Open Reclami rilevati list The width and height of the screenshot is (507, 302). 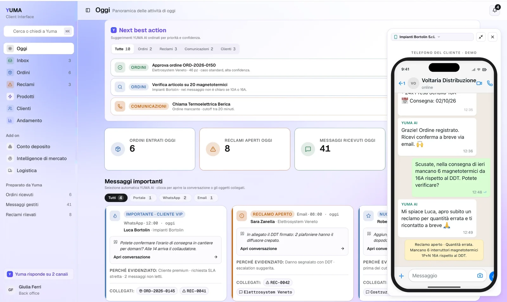click(39, 214)
